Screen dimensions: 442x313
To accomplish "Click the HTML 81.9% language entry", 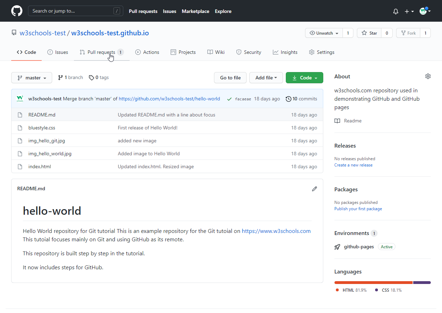I will click(x=351, y=290).
